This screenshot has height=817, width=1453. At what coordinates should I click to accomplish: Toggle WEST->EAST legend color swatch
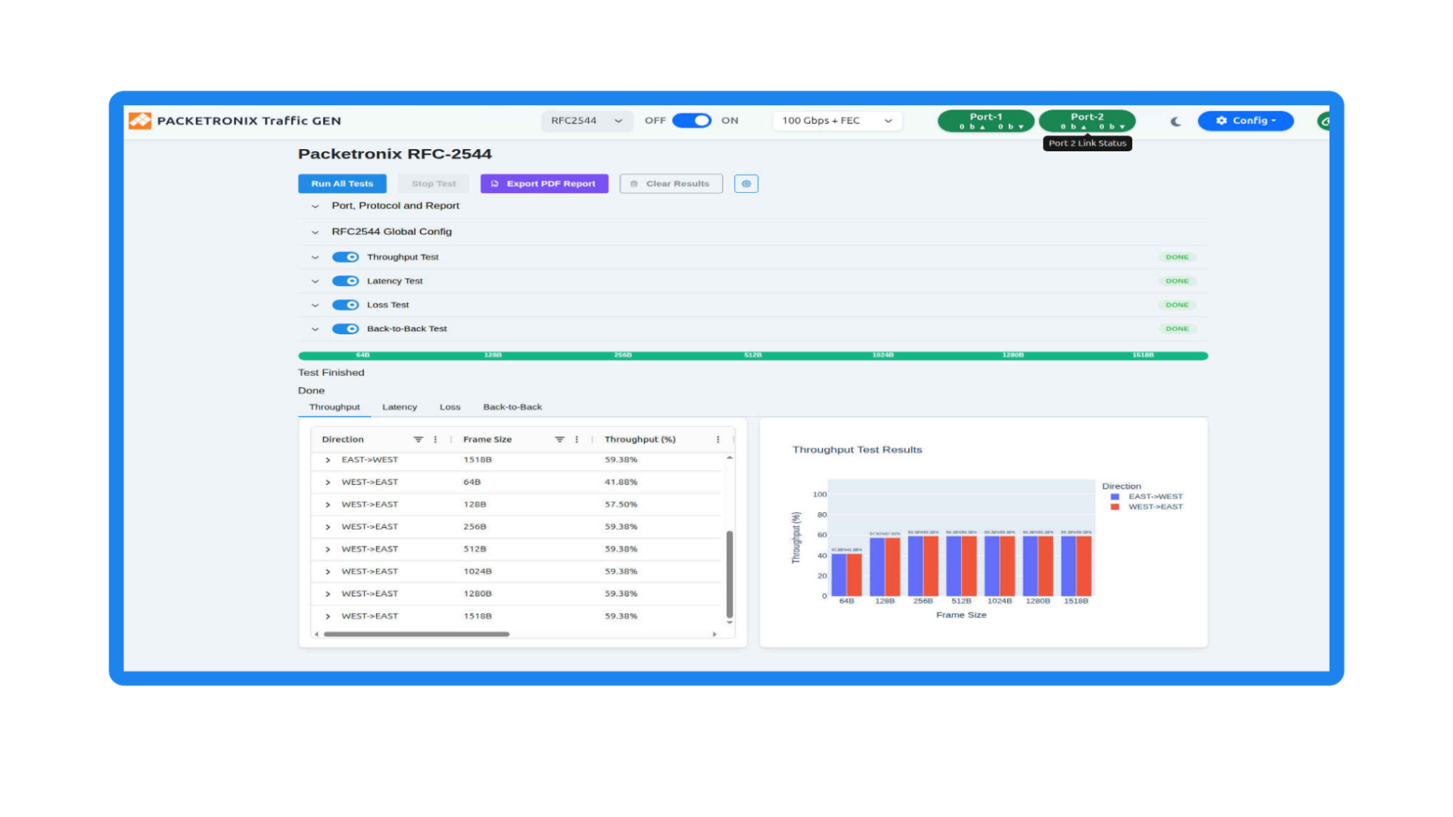click(1115, 507)
